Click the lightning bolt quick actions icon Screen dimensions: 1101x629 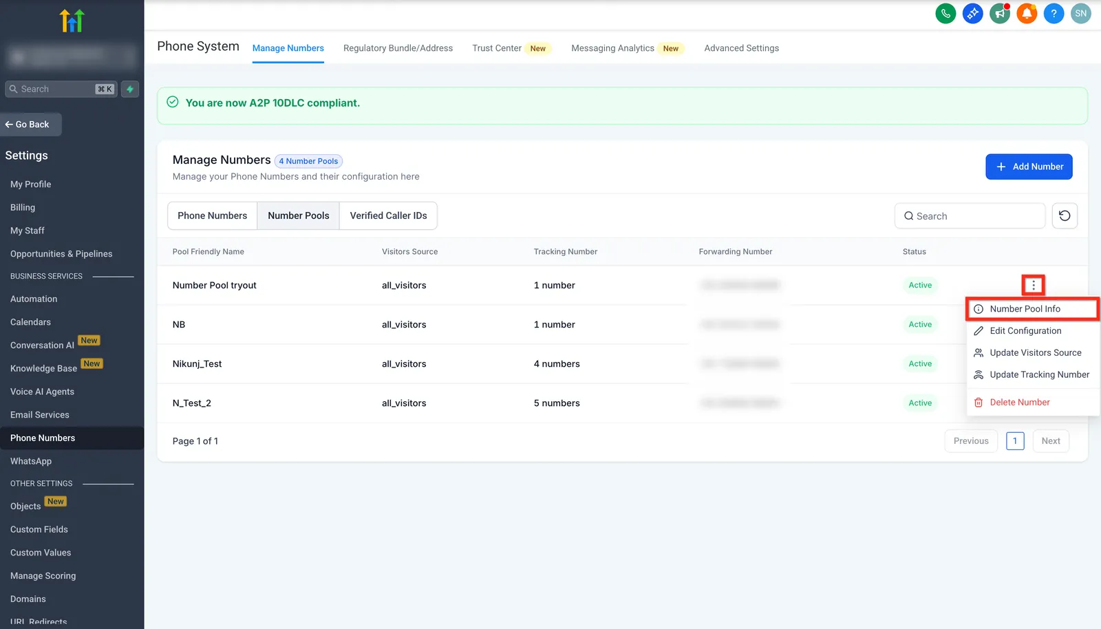[x=130, y=89]
